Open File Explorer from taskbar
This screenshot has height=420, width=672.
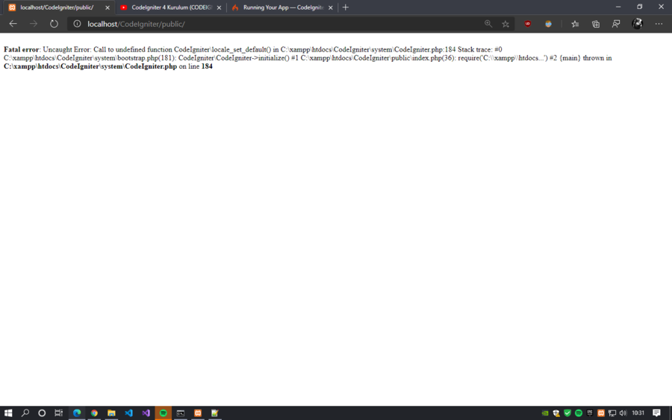(111, 413)
